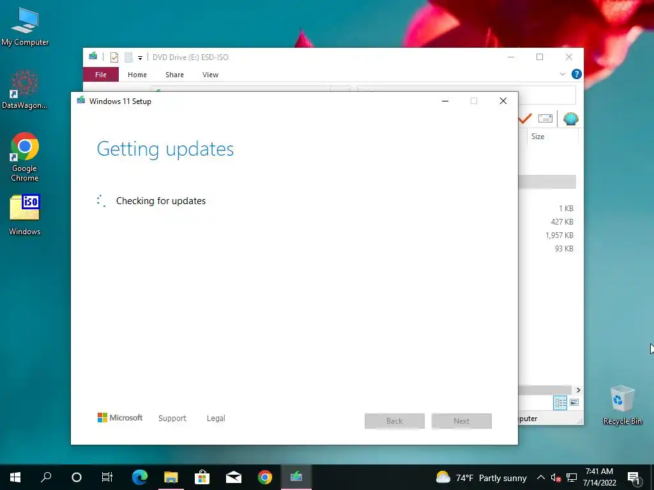Click the Legal link in Setup
654x490 pixels.
[x=216, y=419]
